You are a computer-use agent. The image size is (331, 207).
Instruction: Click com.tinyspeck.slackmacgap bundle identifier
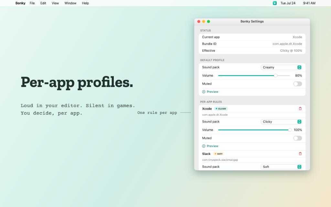pos(220,160)
